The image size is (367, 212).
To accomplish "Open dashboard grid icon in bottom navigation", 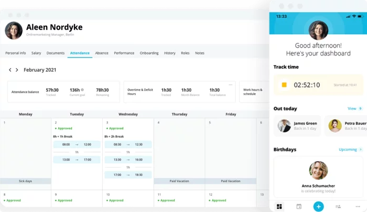I will [x=279, y=206].
